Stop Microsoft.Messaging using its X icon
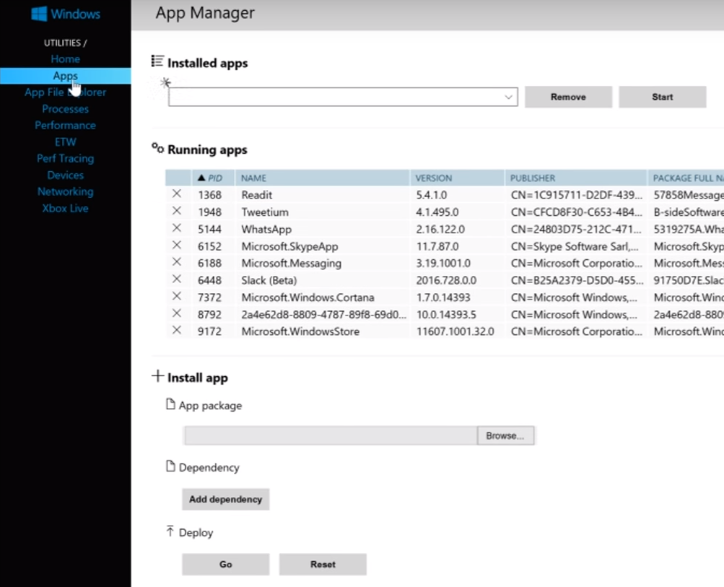Viewport: 724px width, 587px height. [176, 262]
